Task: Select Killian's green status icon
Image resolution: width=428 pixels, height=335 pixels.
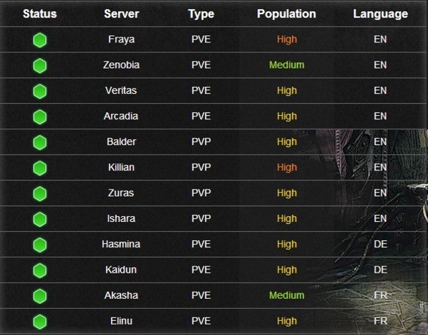Action: point(40,168)
